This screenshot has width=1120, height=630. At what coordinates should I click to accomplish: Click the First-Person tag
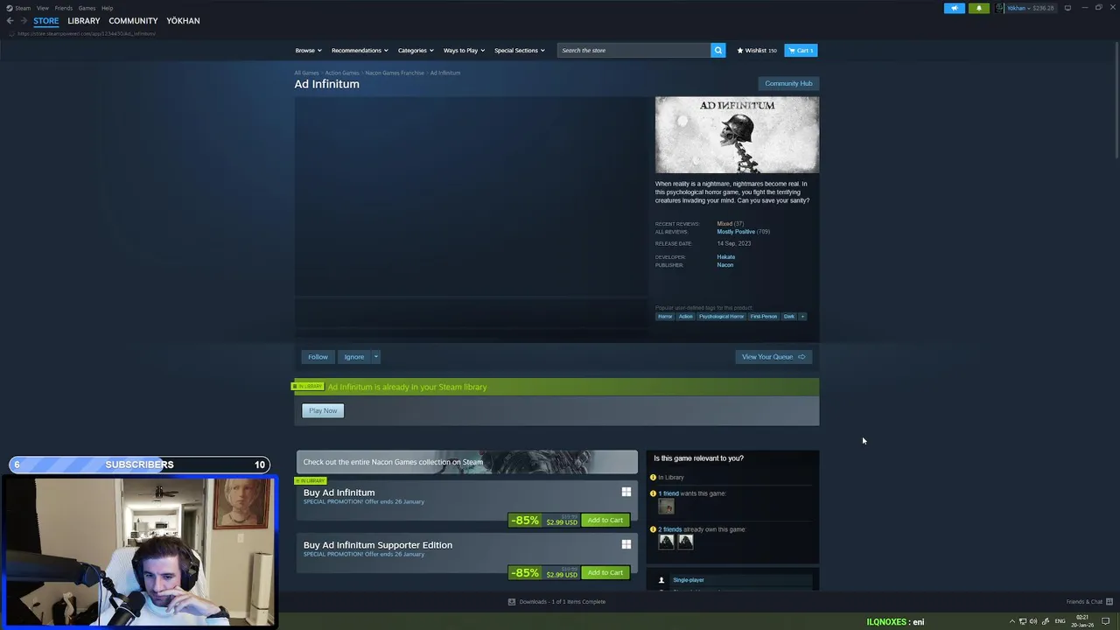[x=763, y=316]
